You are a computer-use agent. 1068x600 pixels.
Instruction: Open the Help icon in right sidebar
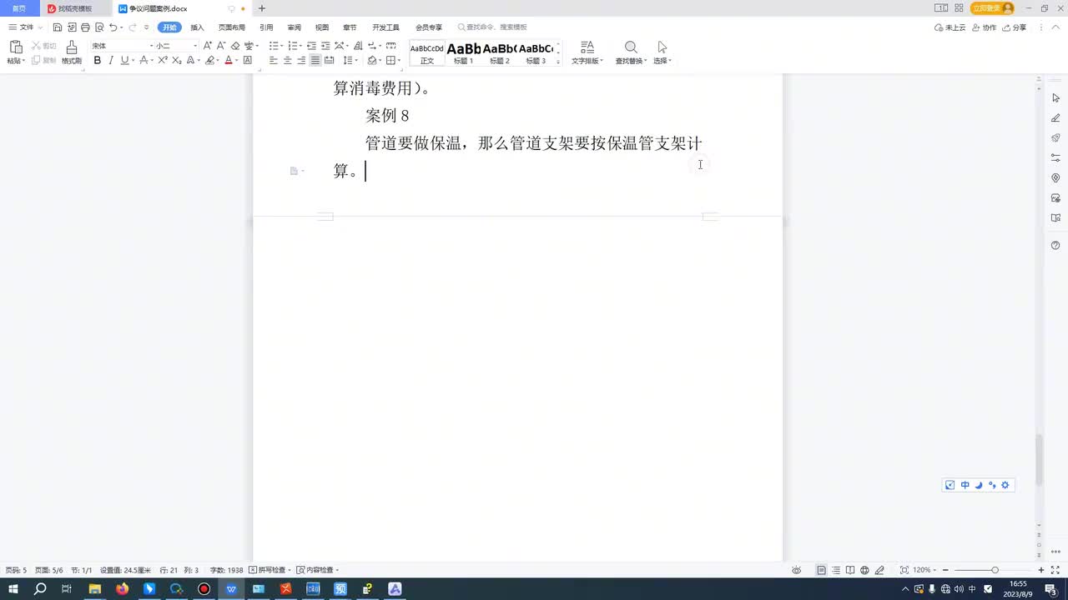click(1055, 245)
